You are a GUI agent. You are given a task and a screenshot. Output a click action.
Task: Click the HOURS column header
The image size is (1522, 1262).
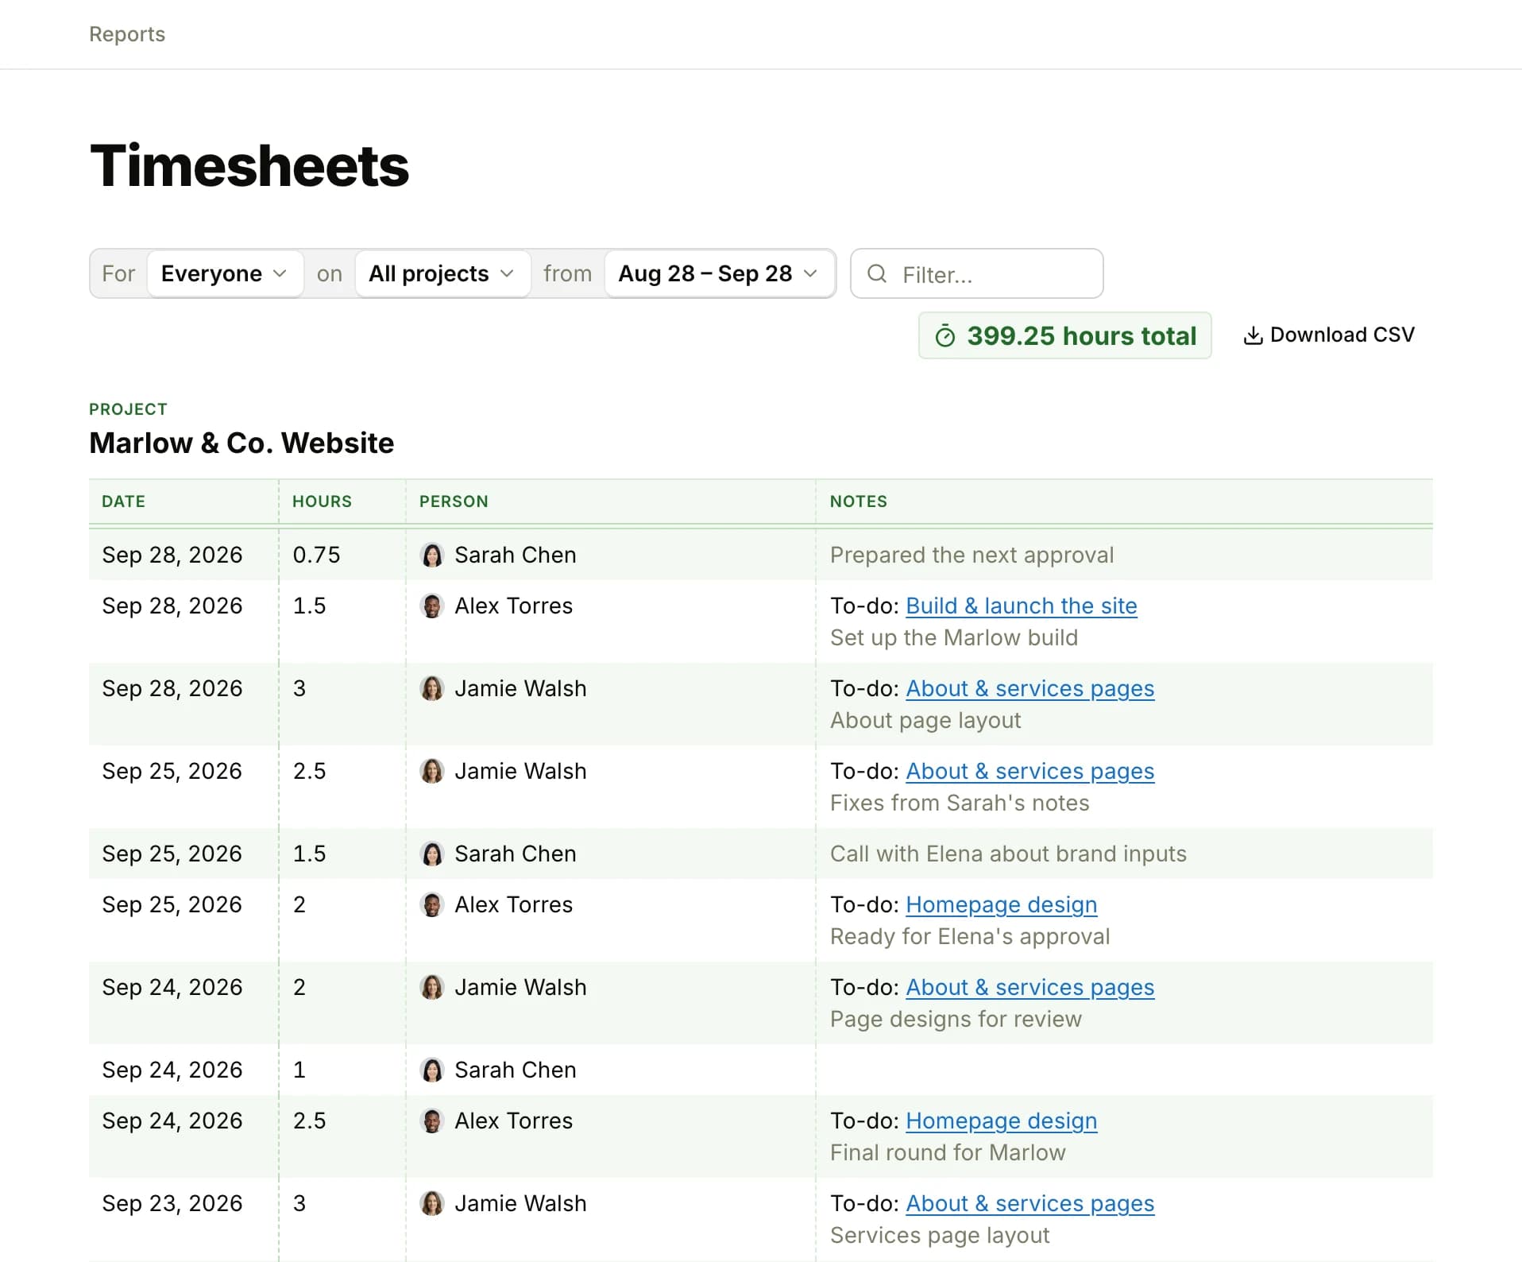(x=322, y=501)
